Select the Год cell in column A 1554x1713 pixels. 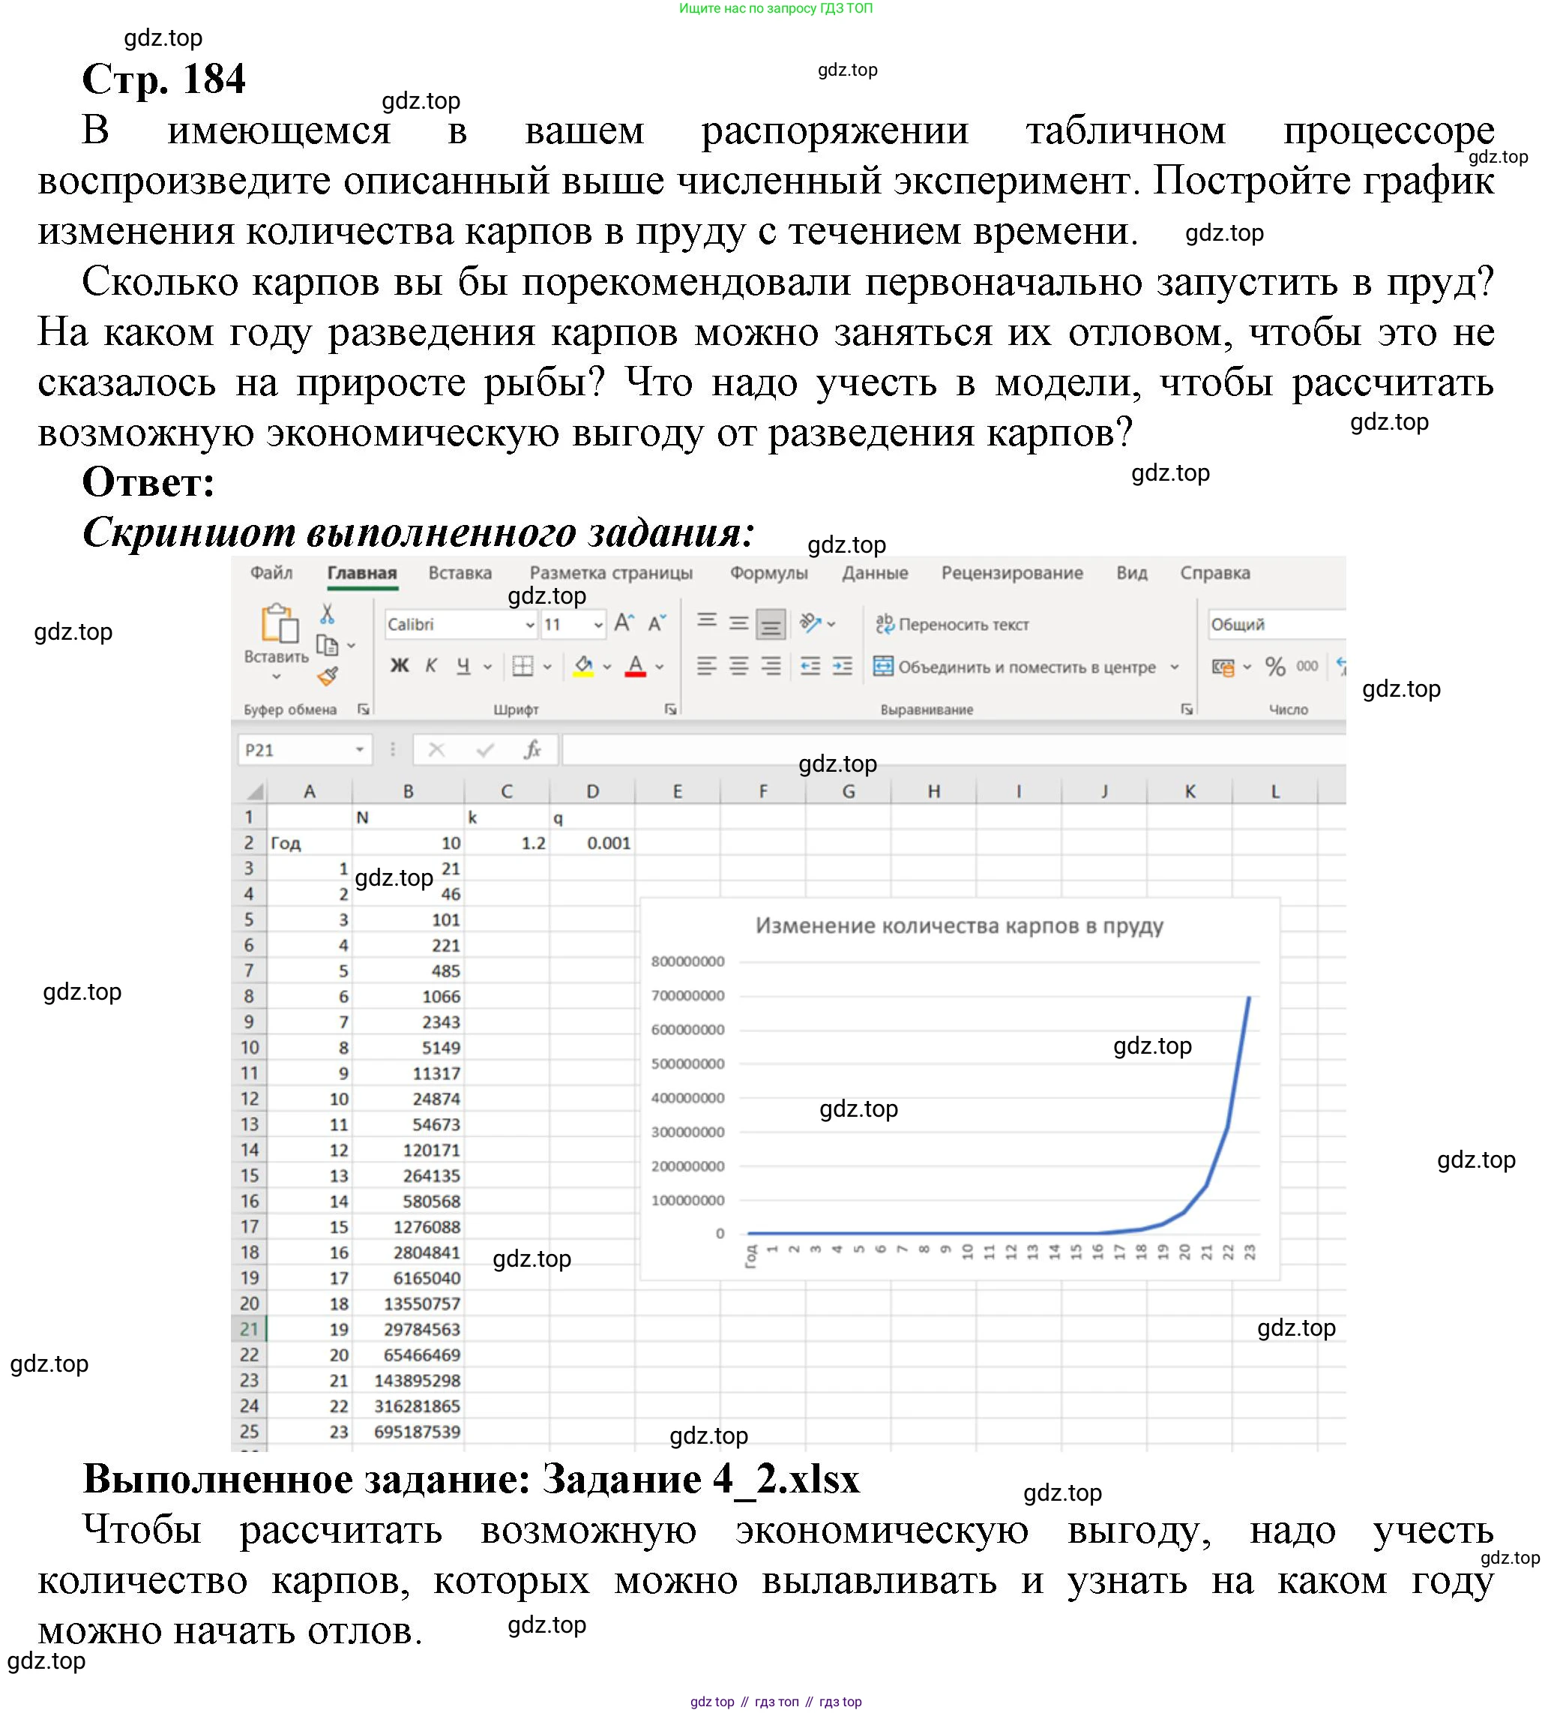point(309,843)
